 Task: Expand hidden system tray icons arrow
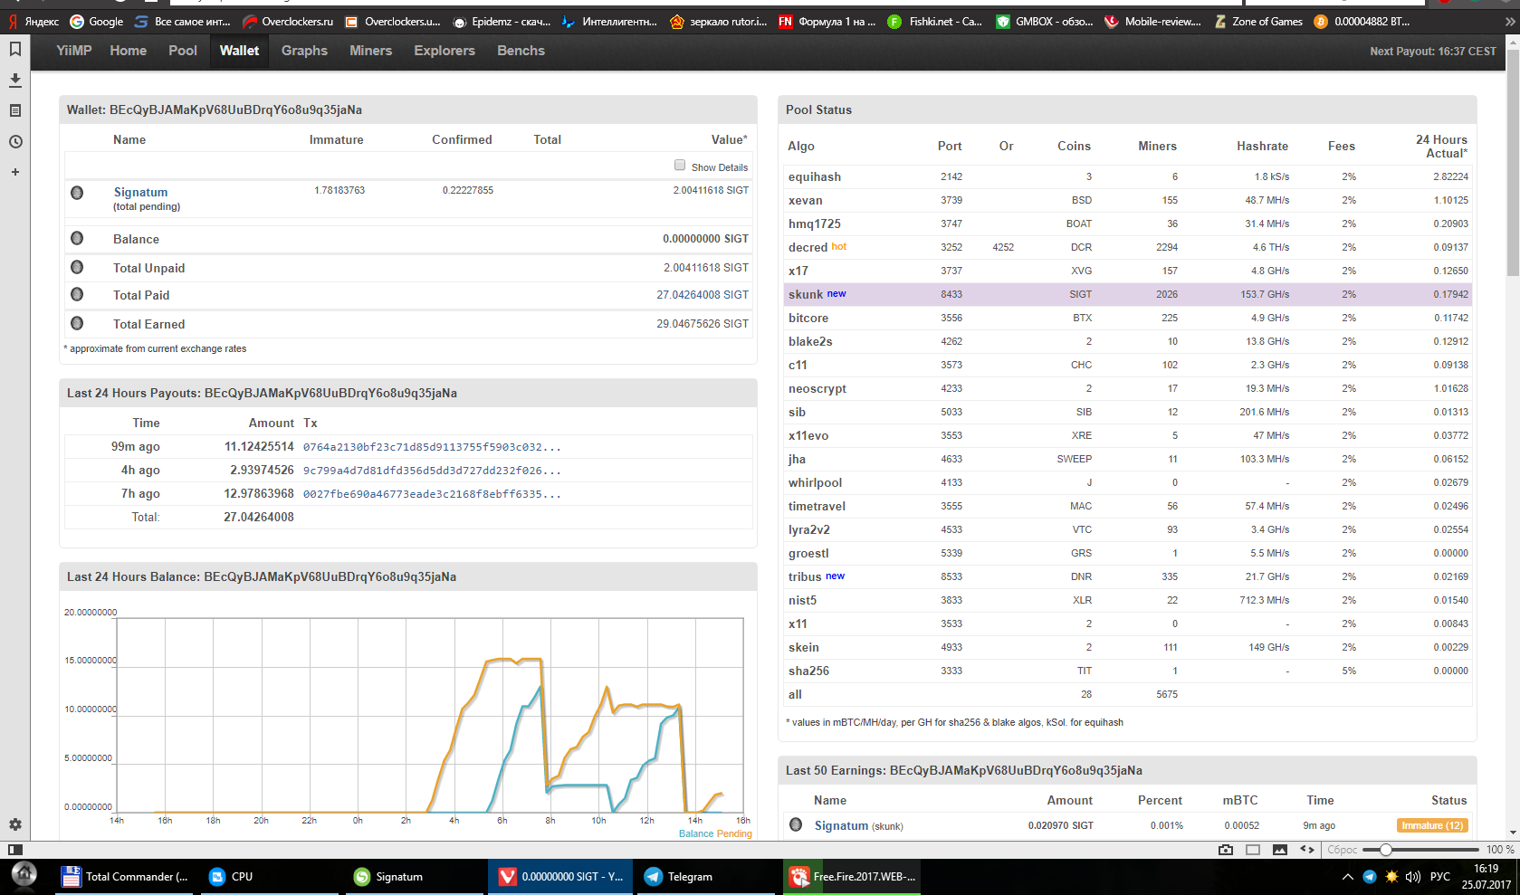tap(1347, 876)
